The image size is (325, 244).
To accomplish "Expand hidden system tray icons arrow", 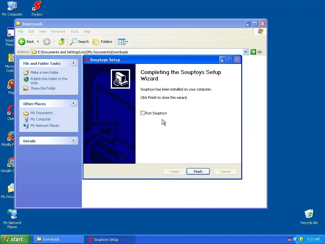I will (x=295, y=240).
